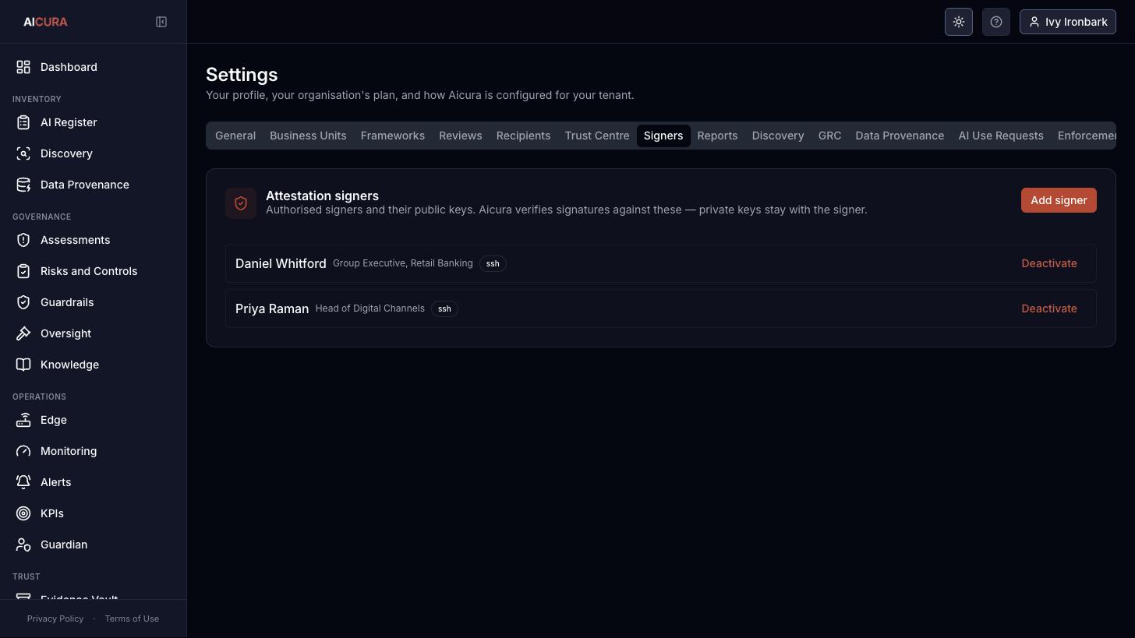The width and height of the screenshot is (1135, 638).
Task: Collapse the sidebar with the panel icon
Action: point(161,22)
